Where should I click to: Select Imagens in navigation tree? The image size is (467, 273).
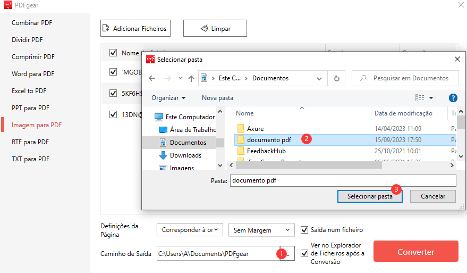(177, 168)
